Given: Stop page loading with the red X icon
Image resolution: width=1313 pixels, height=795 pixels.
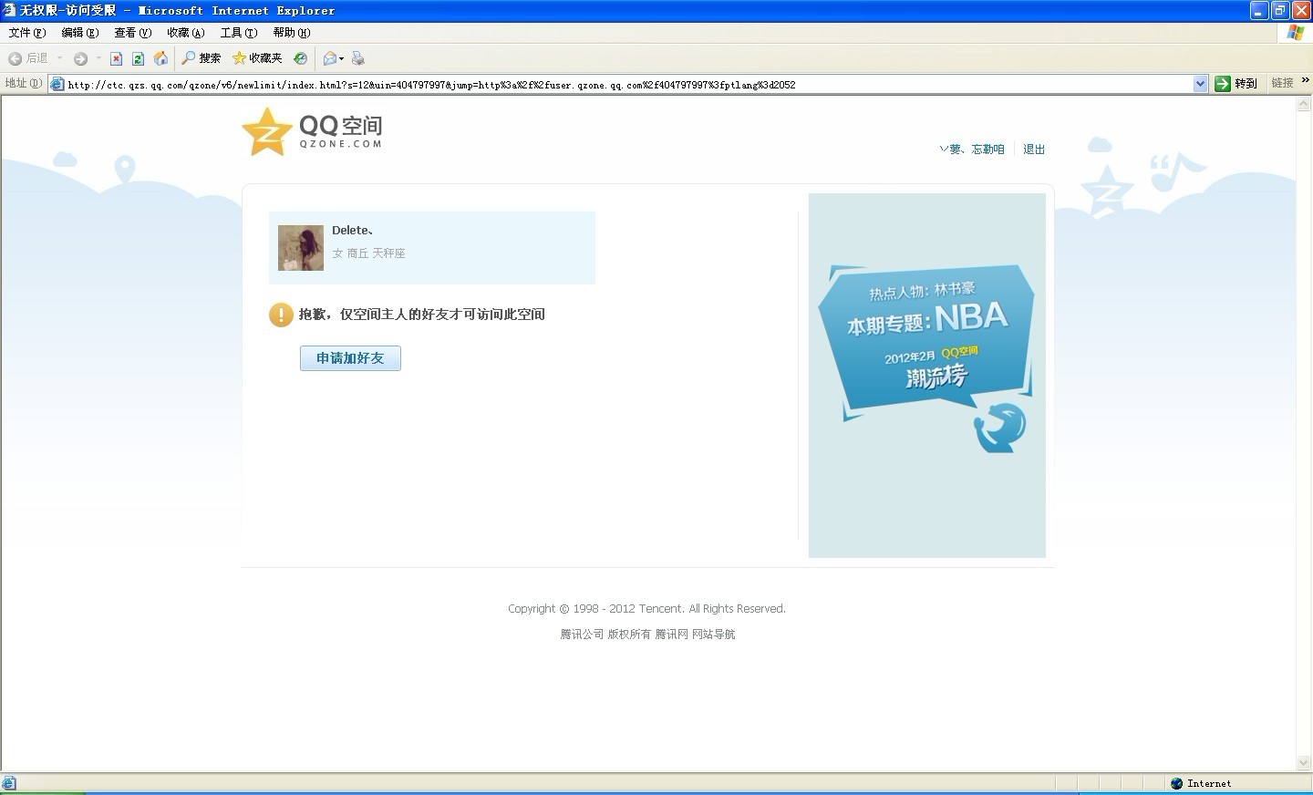Looking at the screenshot, I should tap(116, 58).
